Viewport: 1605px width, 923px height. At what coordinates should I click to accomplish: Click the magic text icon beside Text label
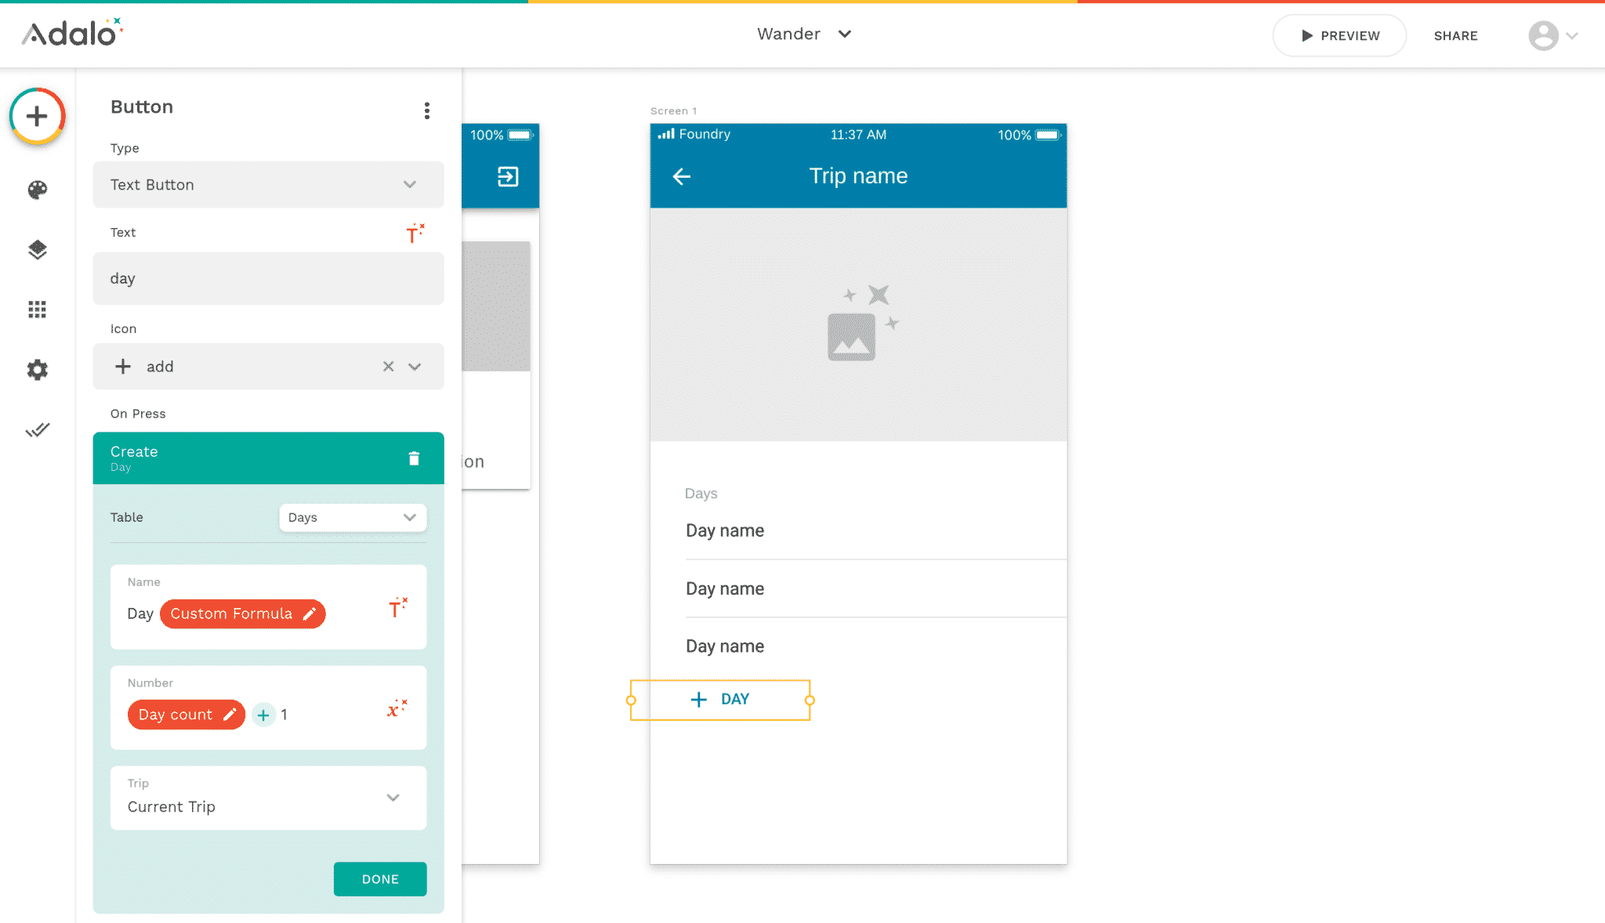coord(415,233)
